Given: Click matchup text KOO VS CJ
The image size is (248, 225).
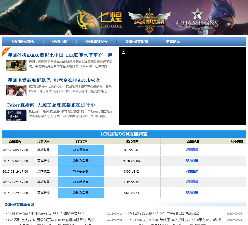Looking at the screenshot, I should [x=132, y=171].
